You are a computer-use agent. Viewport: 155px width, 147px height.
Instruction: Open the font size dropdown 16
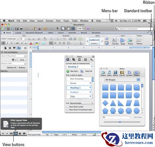(x=26, y=39)
